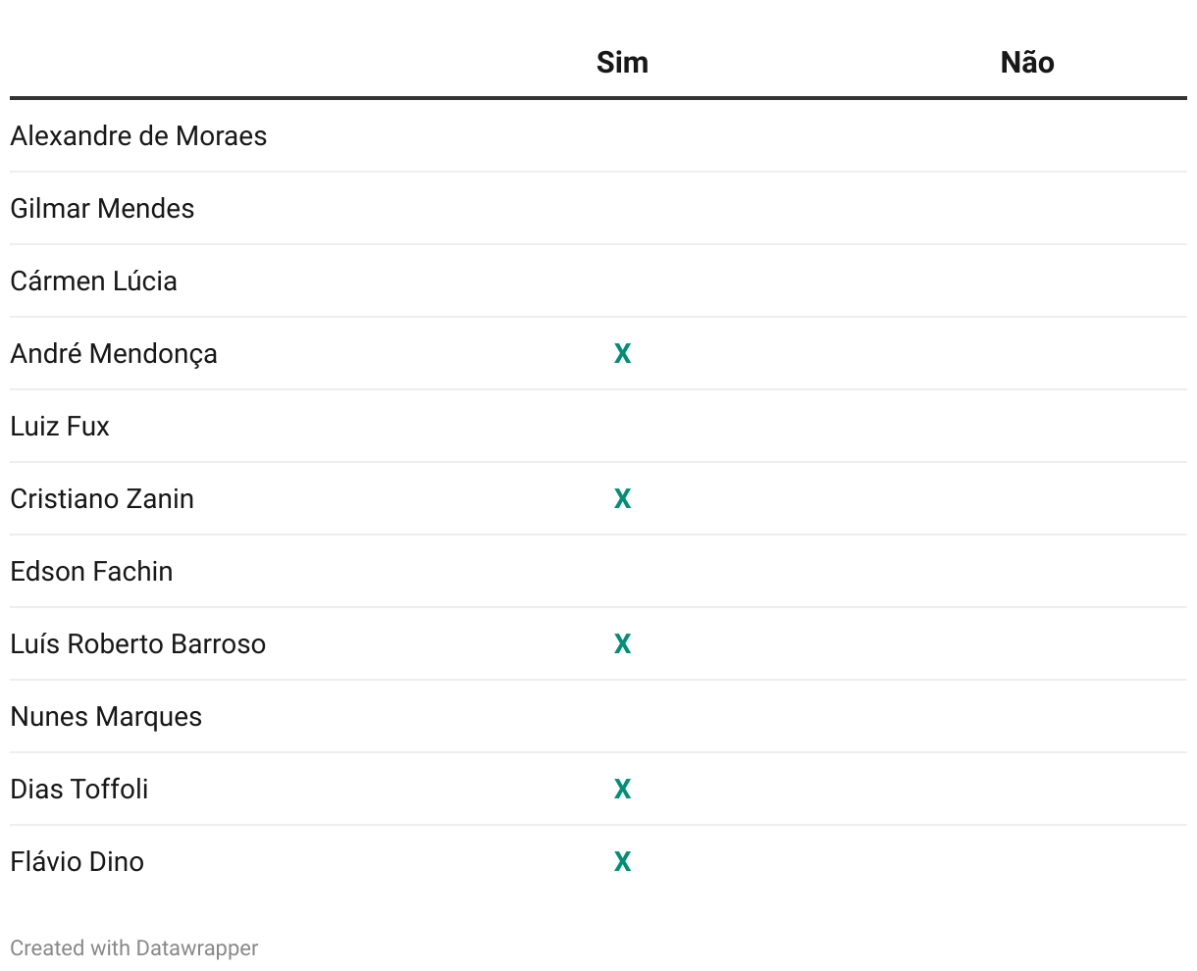Click the name Dias Toffoli
1197x971 pixels.
79,790
